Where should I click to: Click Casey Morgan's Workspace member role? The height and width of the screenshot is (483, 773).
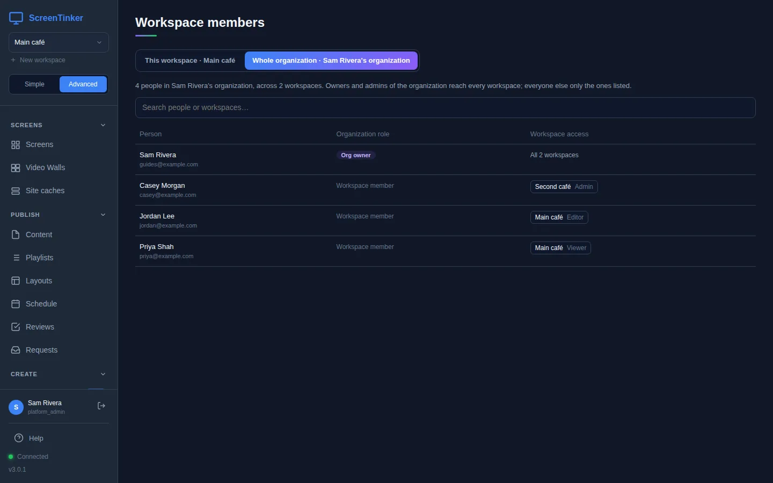tap(365, 186)
